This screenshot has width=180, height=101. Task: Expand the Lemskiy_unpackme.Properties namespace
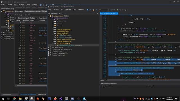click(x=53, y=40)
